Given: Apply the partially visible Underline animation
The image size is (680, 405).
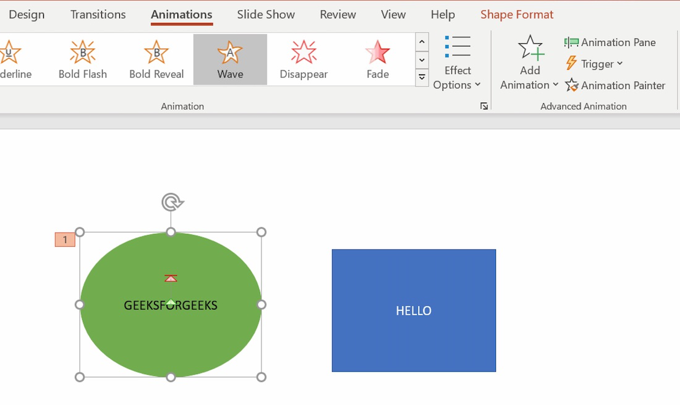Looking at the screenshot, I should 15,59.
